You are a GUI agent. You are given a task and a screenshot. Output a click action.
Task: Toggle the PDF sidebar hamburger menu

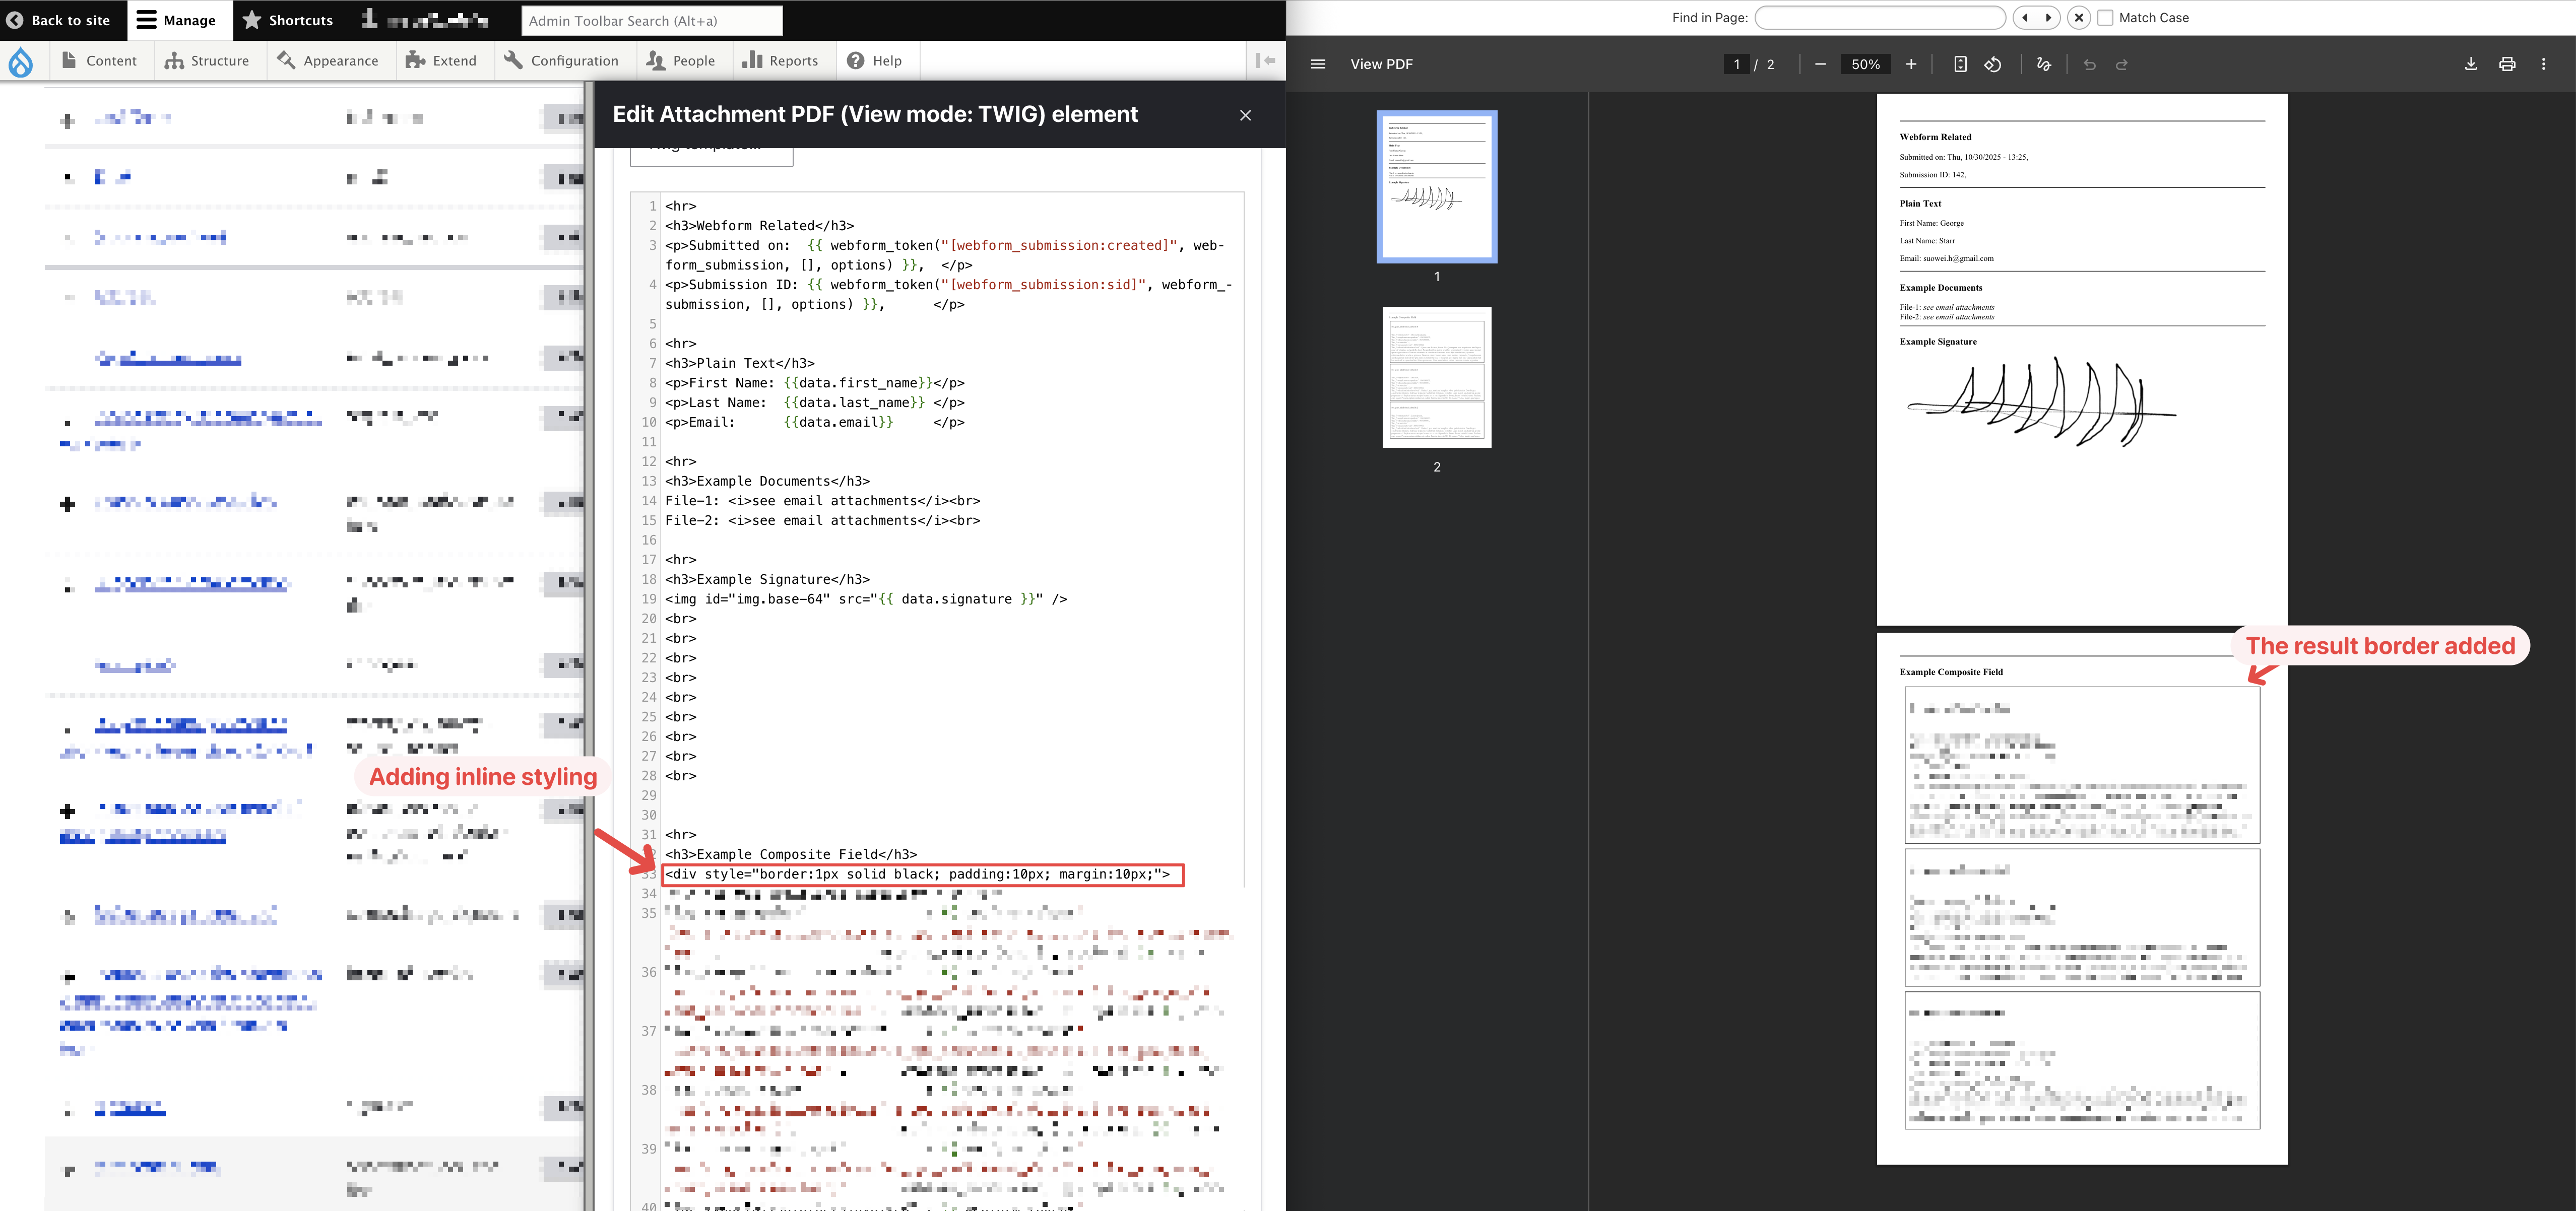click(1318, 64)
